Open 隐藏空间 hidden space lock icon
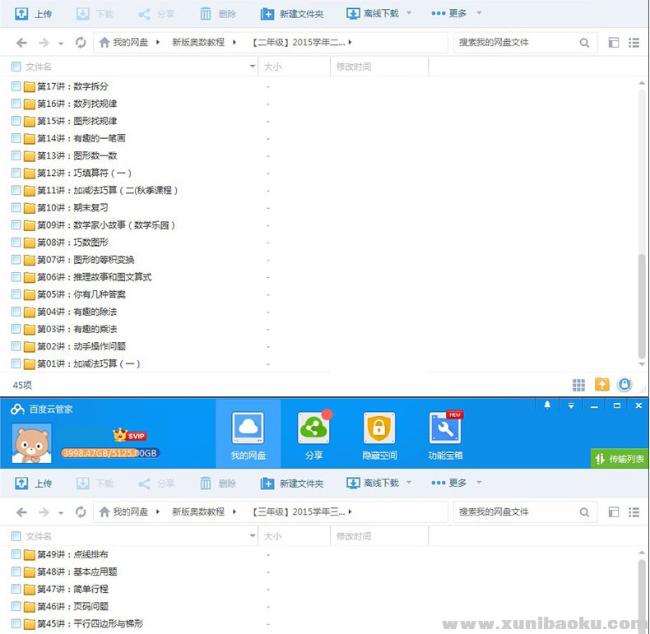This screenshot has width=650, height=634. coord(378,428)
